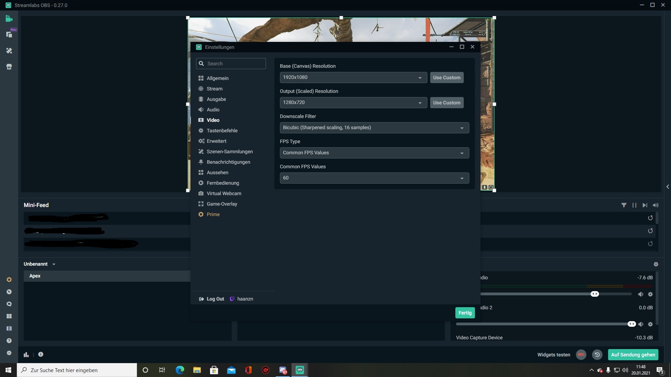Open the App Store sidebar icon

(x=9, y=67)
